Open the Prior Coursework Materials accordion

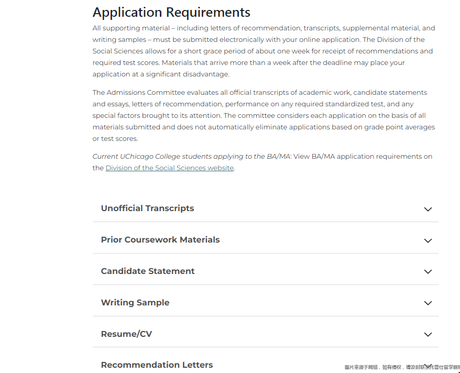click(160, 240)
